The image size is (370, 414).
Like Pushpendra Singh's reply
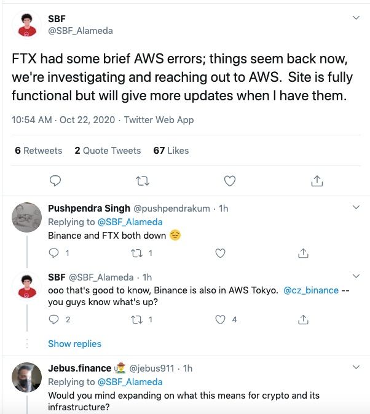[x=220, y=253]
